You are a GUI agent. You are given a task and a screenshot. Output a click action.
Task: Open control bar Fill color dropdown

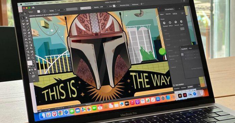(41, 11)
